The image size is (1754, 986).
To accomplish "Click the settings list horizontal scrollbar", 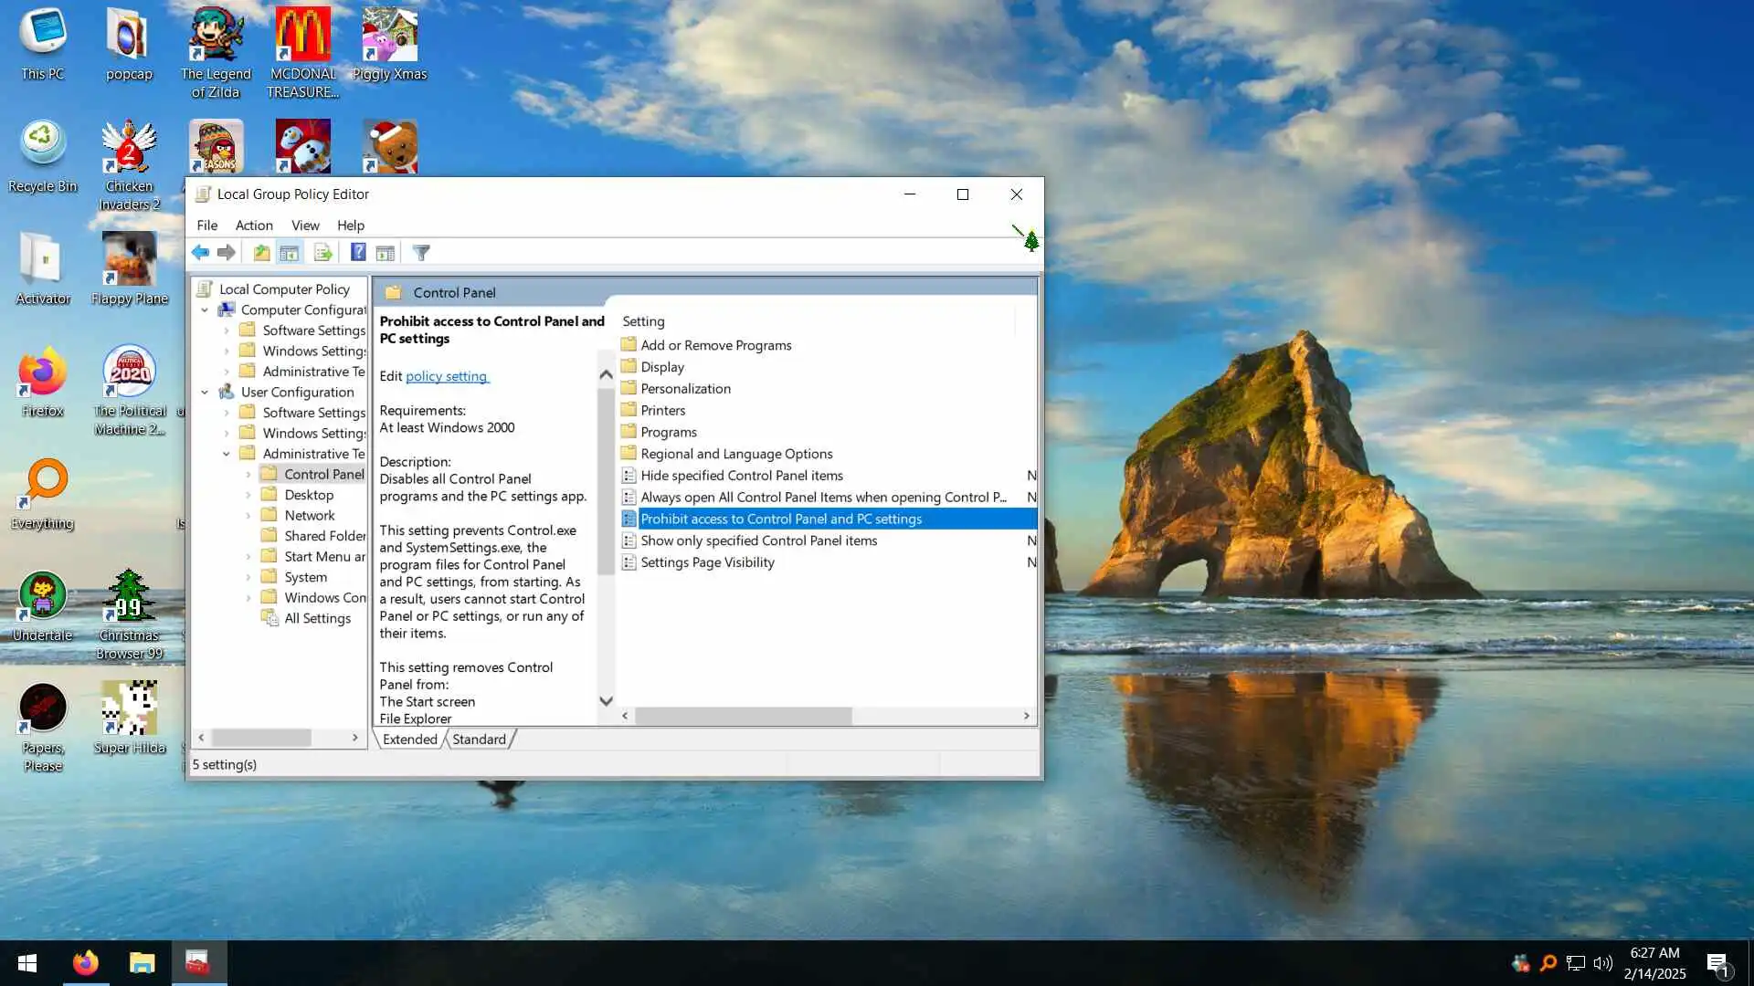I will coord(744,716).
